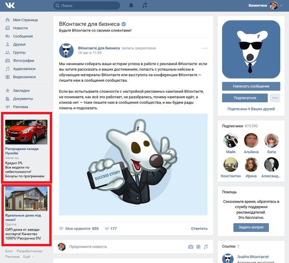Go to Моя Страница
The width and height of the screenshot is (289, 263).
tap(25, 20)
